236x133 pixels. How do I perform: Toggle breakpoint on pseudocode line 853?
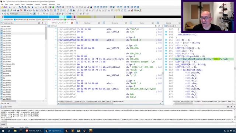pos(166,45)
